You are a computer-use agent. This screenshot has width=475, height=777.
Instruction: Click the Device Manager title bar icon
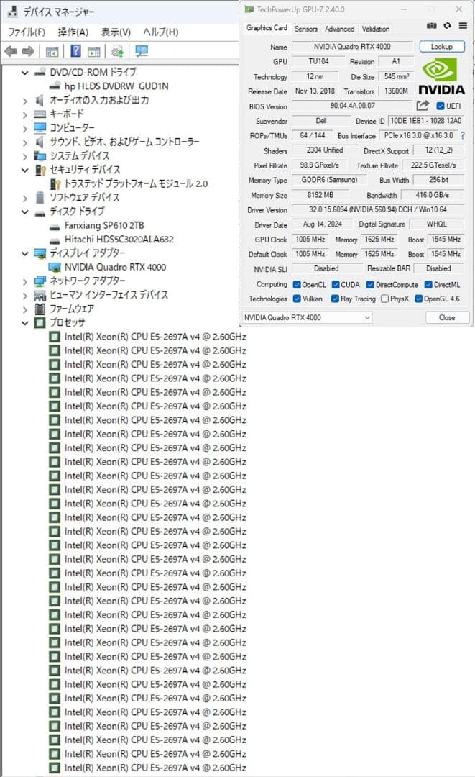[13, 11]
